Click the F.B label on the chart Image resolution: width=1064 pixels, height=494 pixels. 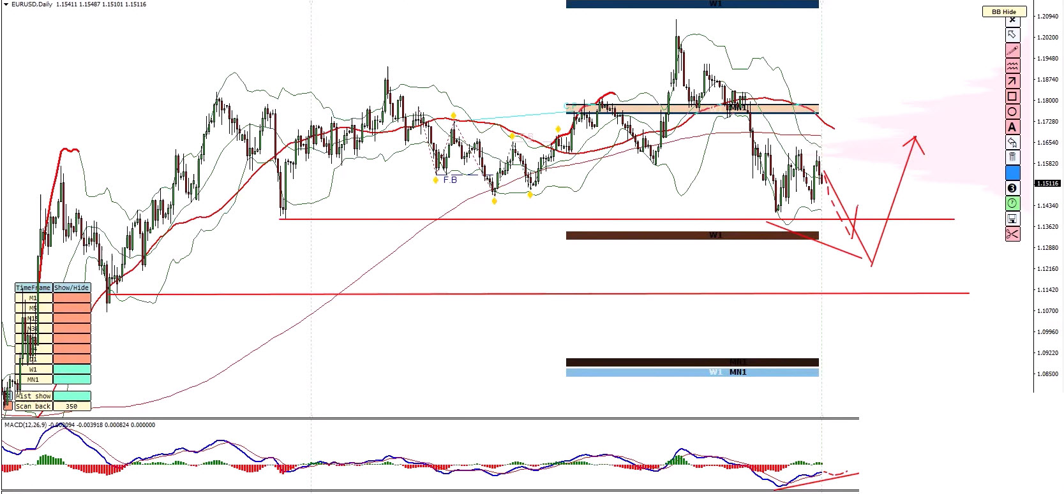click(450, 180)
